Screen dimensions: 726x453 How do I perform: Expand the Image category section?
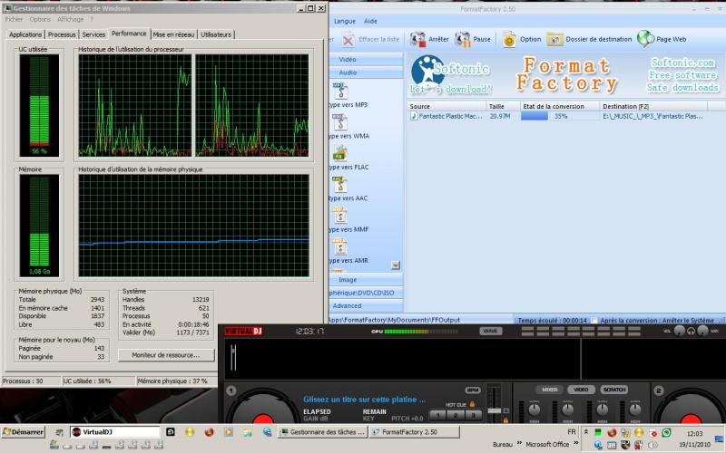[348, 280]
